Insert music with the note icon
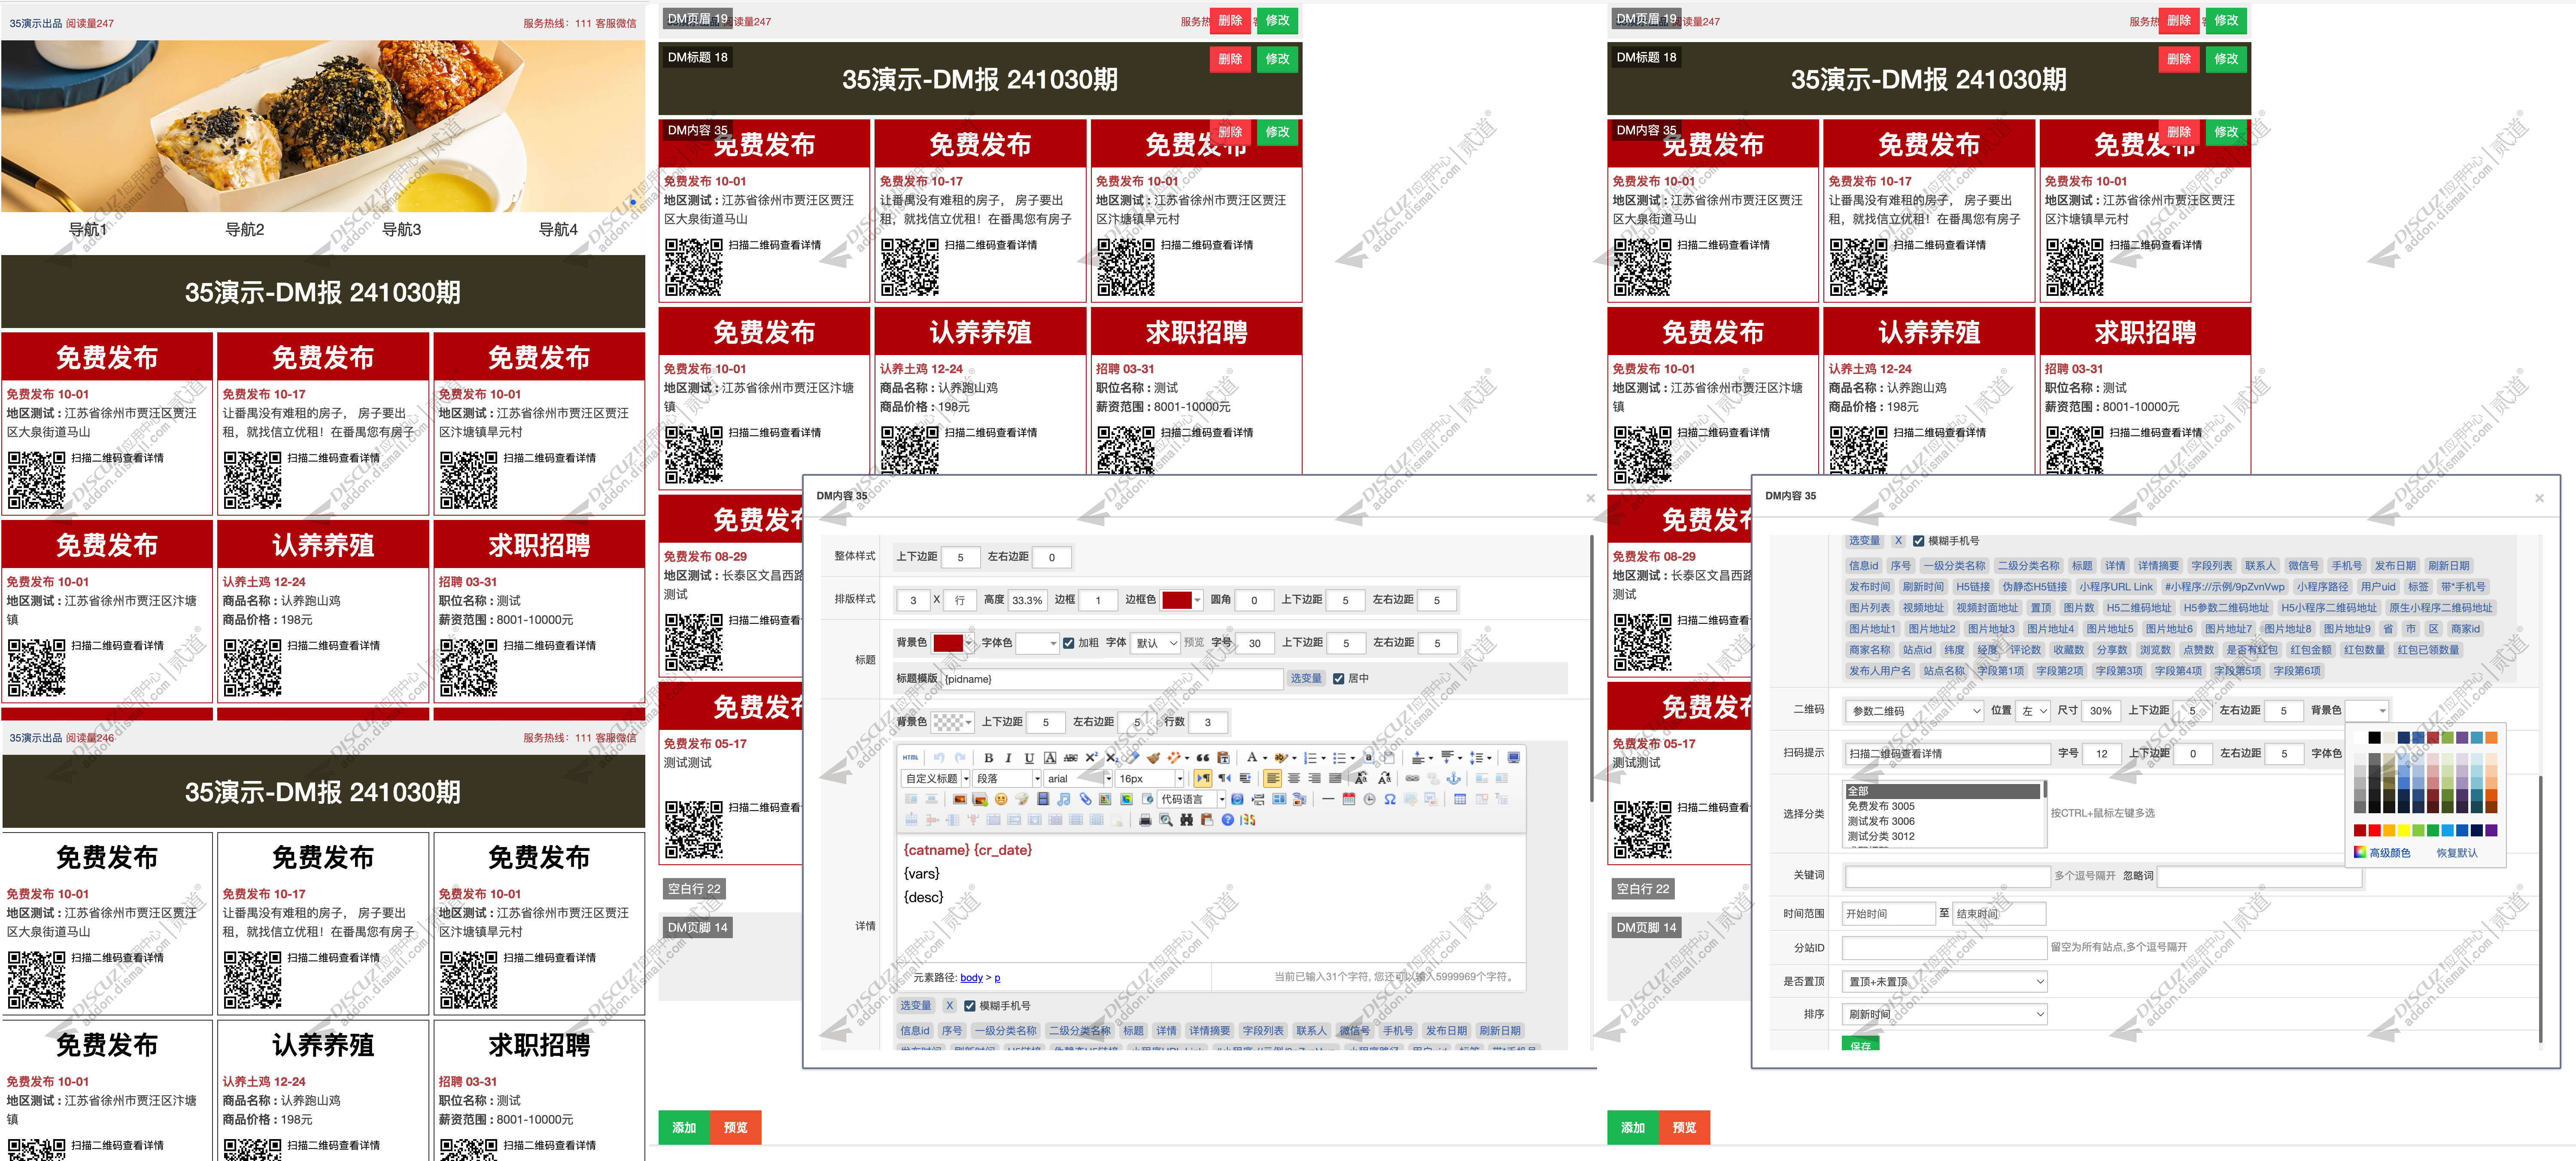 (x=1064, y=799)
